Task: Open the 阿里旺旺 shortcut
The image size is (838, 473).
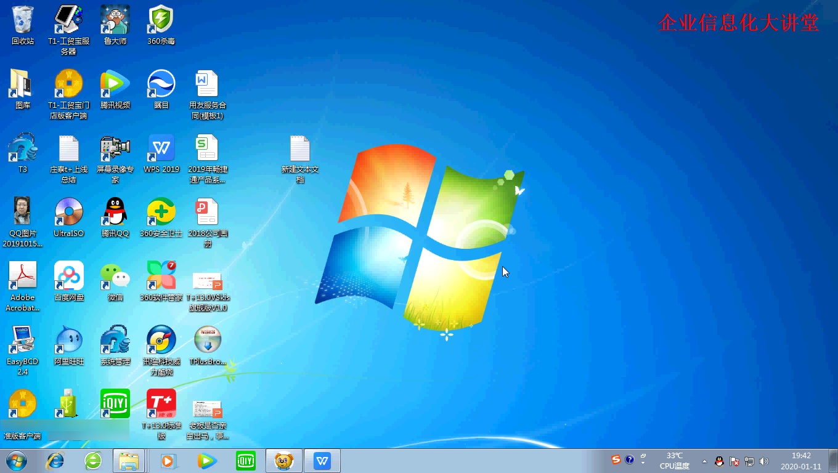Action: (68, 346)
